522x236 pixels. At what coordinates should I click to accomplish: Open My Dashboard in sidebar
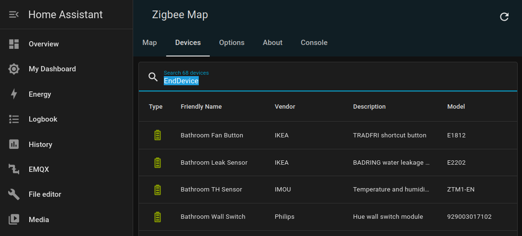[52, 69]
